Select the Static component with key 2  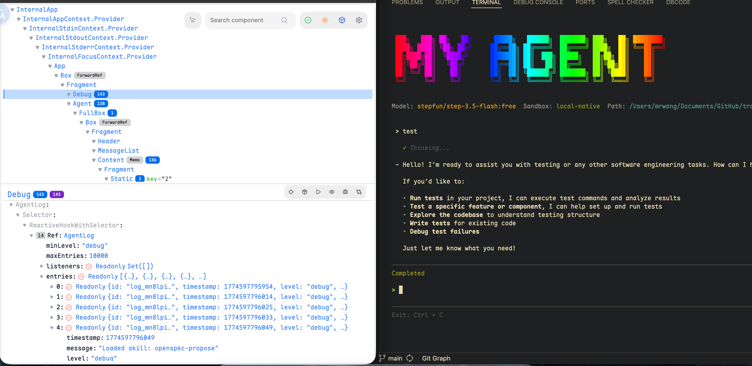click(x=121, y=179)
